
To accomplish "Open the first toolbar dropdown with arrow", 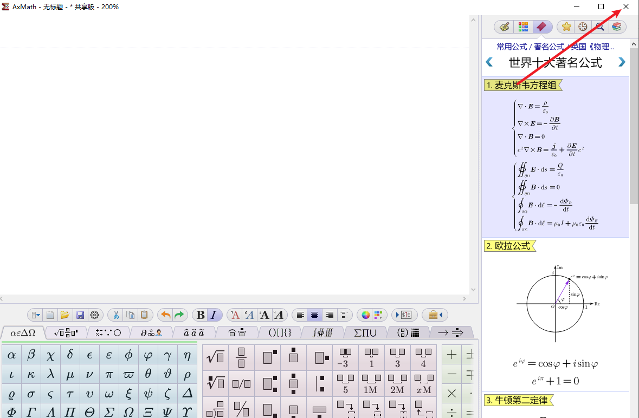I will pos(36,315).
